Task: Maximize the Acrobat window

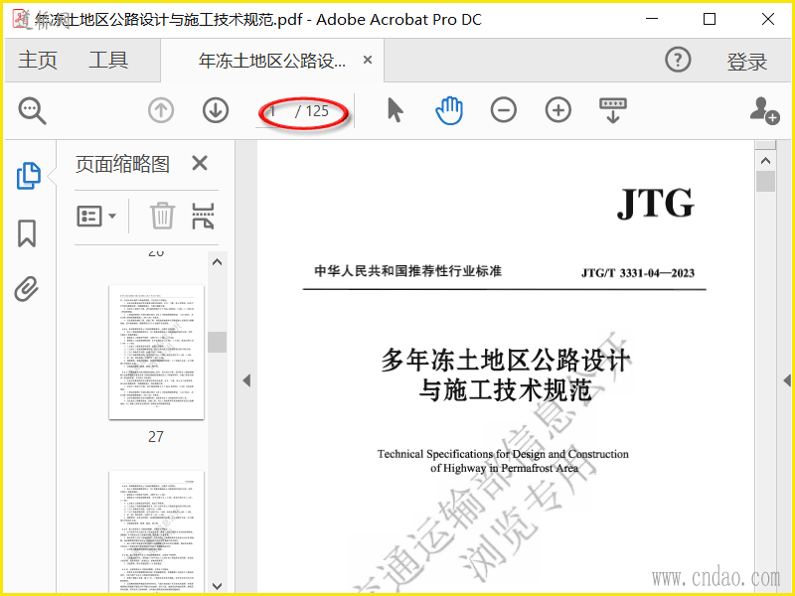Action: [x=710, y=19]
